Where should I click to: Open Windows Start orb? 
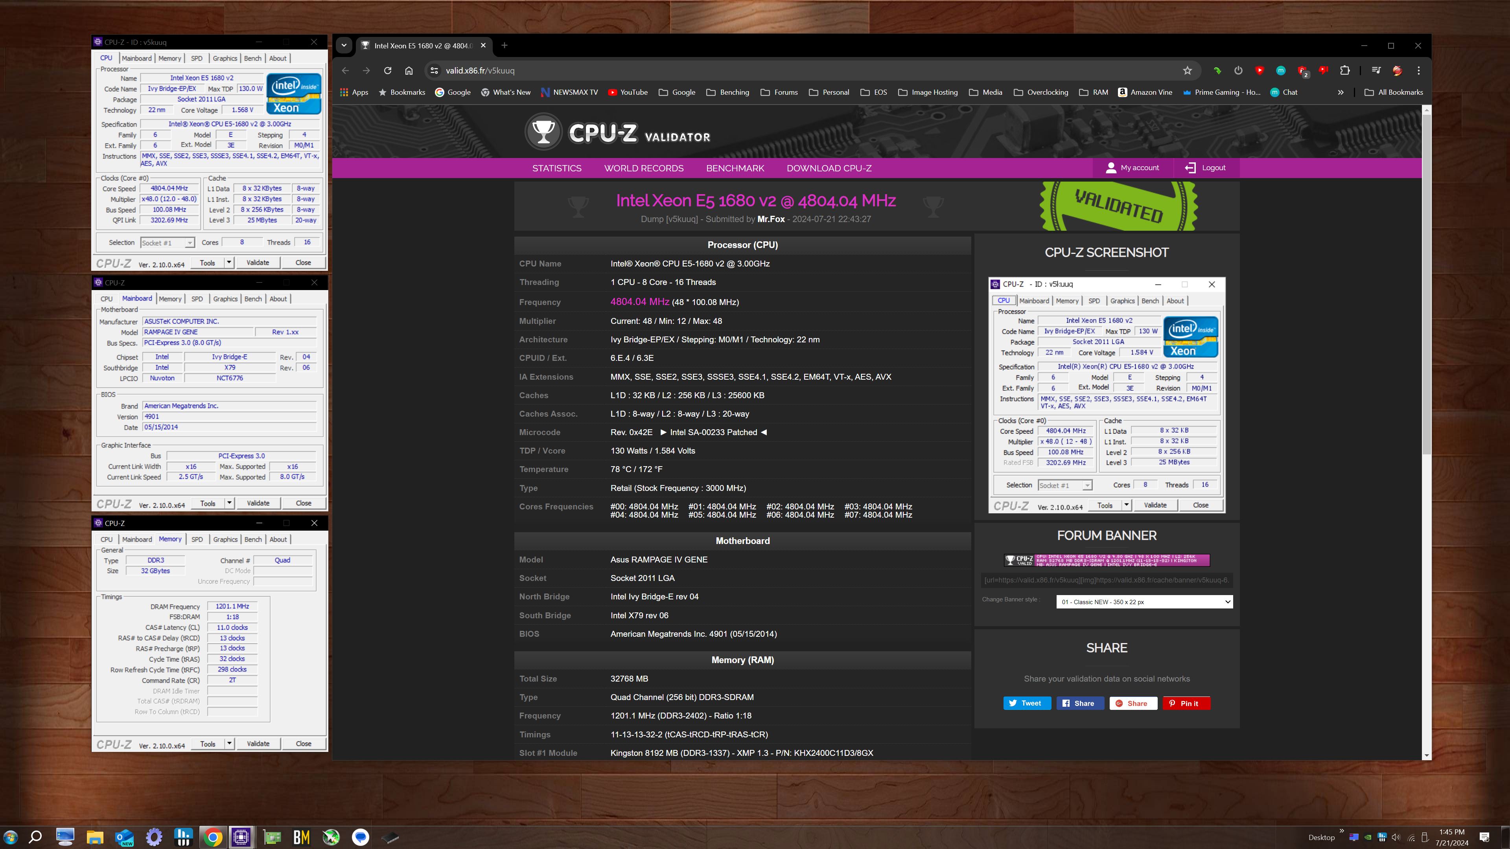click(10, 837)
